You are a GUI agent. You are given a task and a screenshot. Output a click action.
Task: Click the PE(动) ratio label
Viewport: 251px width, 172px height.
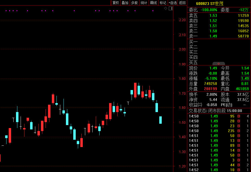(227, 104)
